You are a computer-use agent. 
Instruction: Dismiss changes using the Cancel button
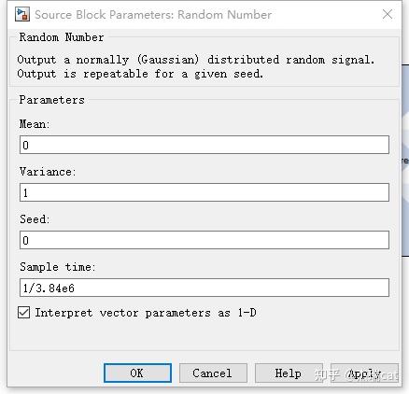(213, 373)
